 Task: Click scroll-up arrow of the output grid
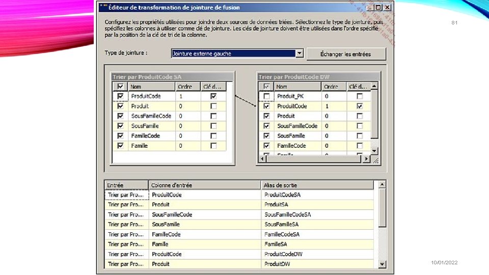point(382,184)
